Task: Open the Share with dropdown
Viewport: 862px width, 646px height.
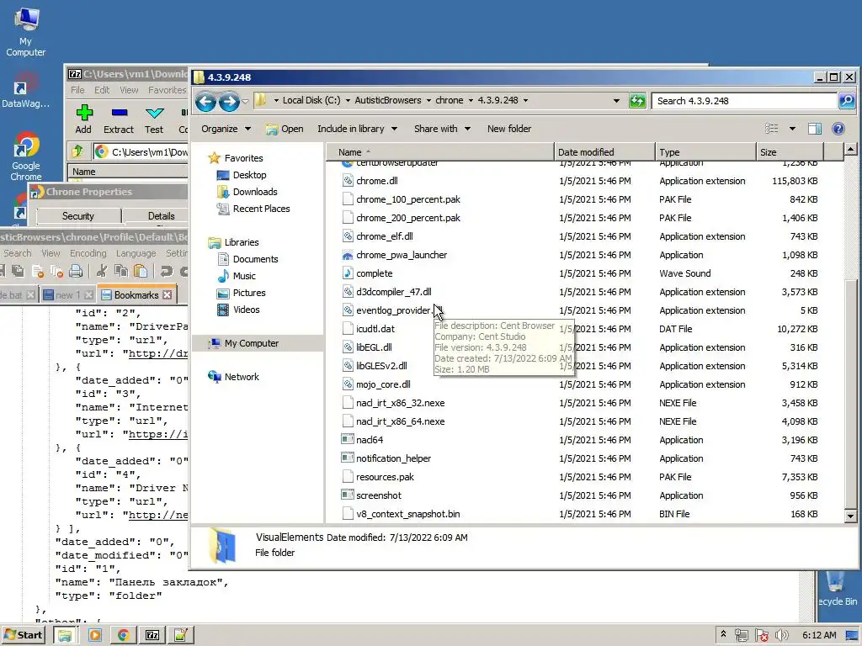Action: click(x=442, y=129)
